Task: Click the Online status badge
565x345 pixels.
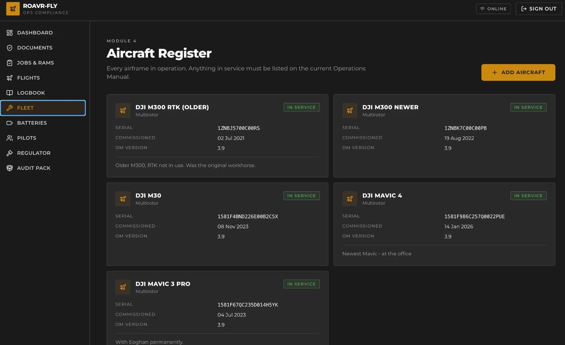Action: 493,9
